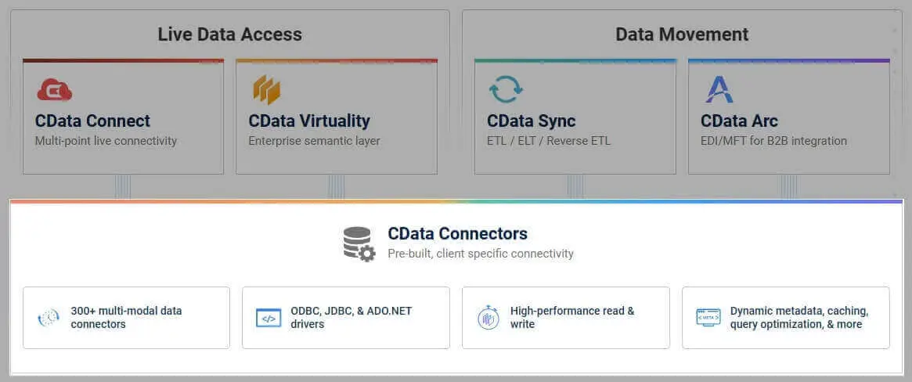Click the CData Connect cloud icon

click(54, 90)
